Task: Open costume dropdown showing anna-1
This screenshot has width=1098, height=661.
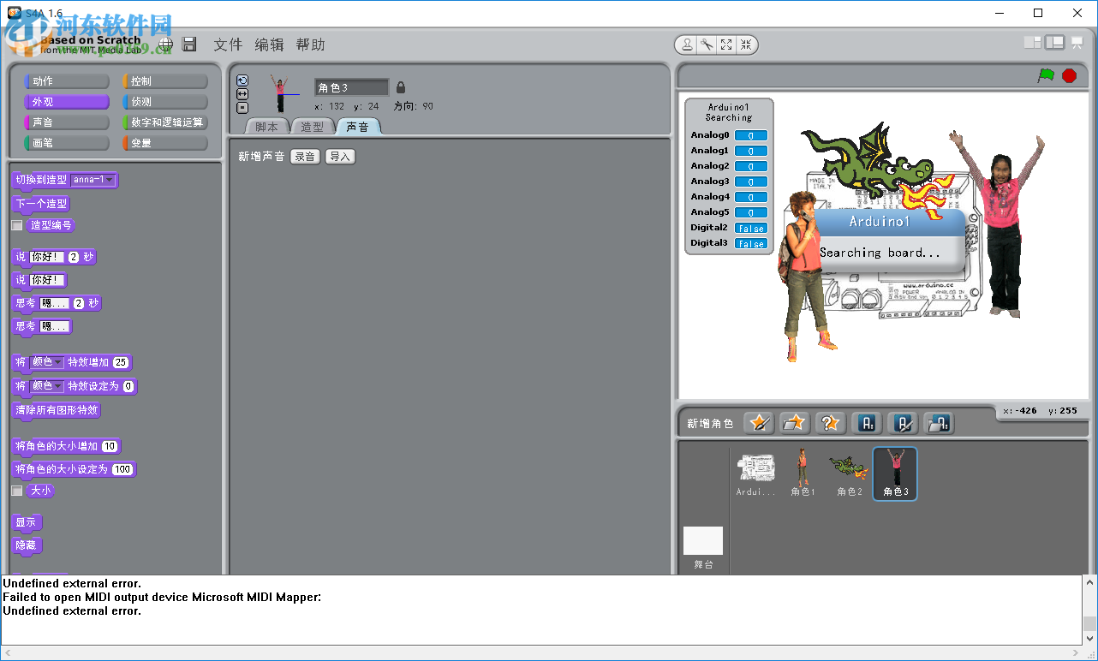Action: (92, 180)
